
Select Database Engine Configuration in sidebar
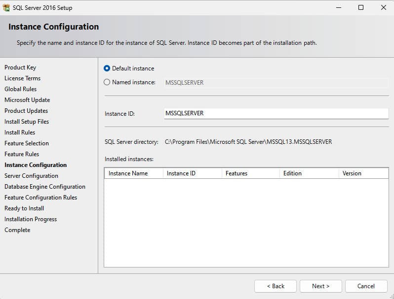(45, 187)
